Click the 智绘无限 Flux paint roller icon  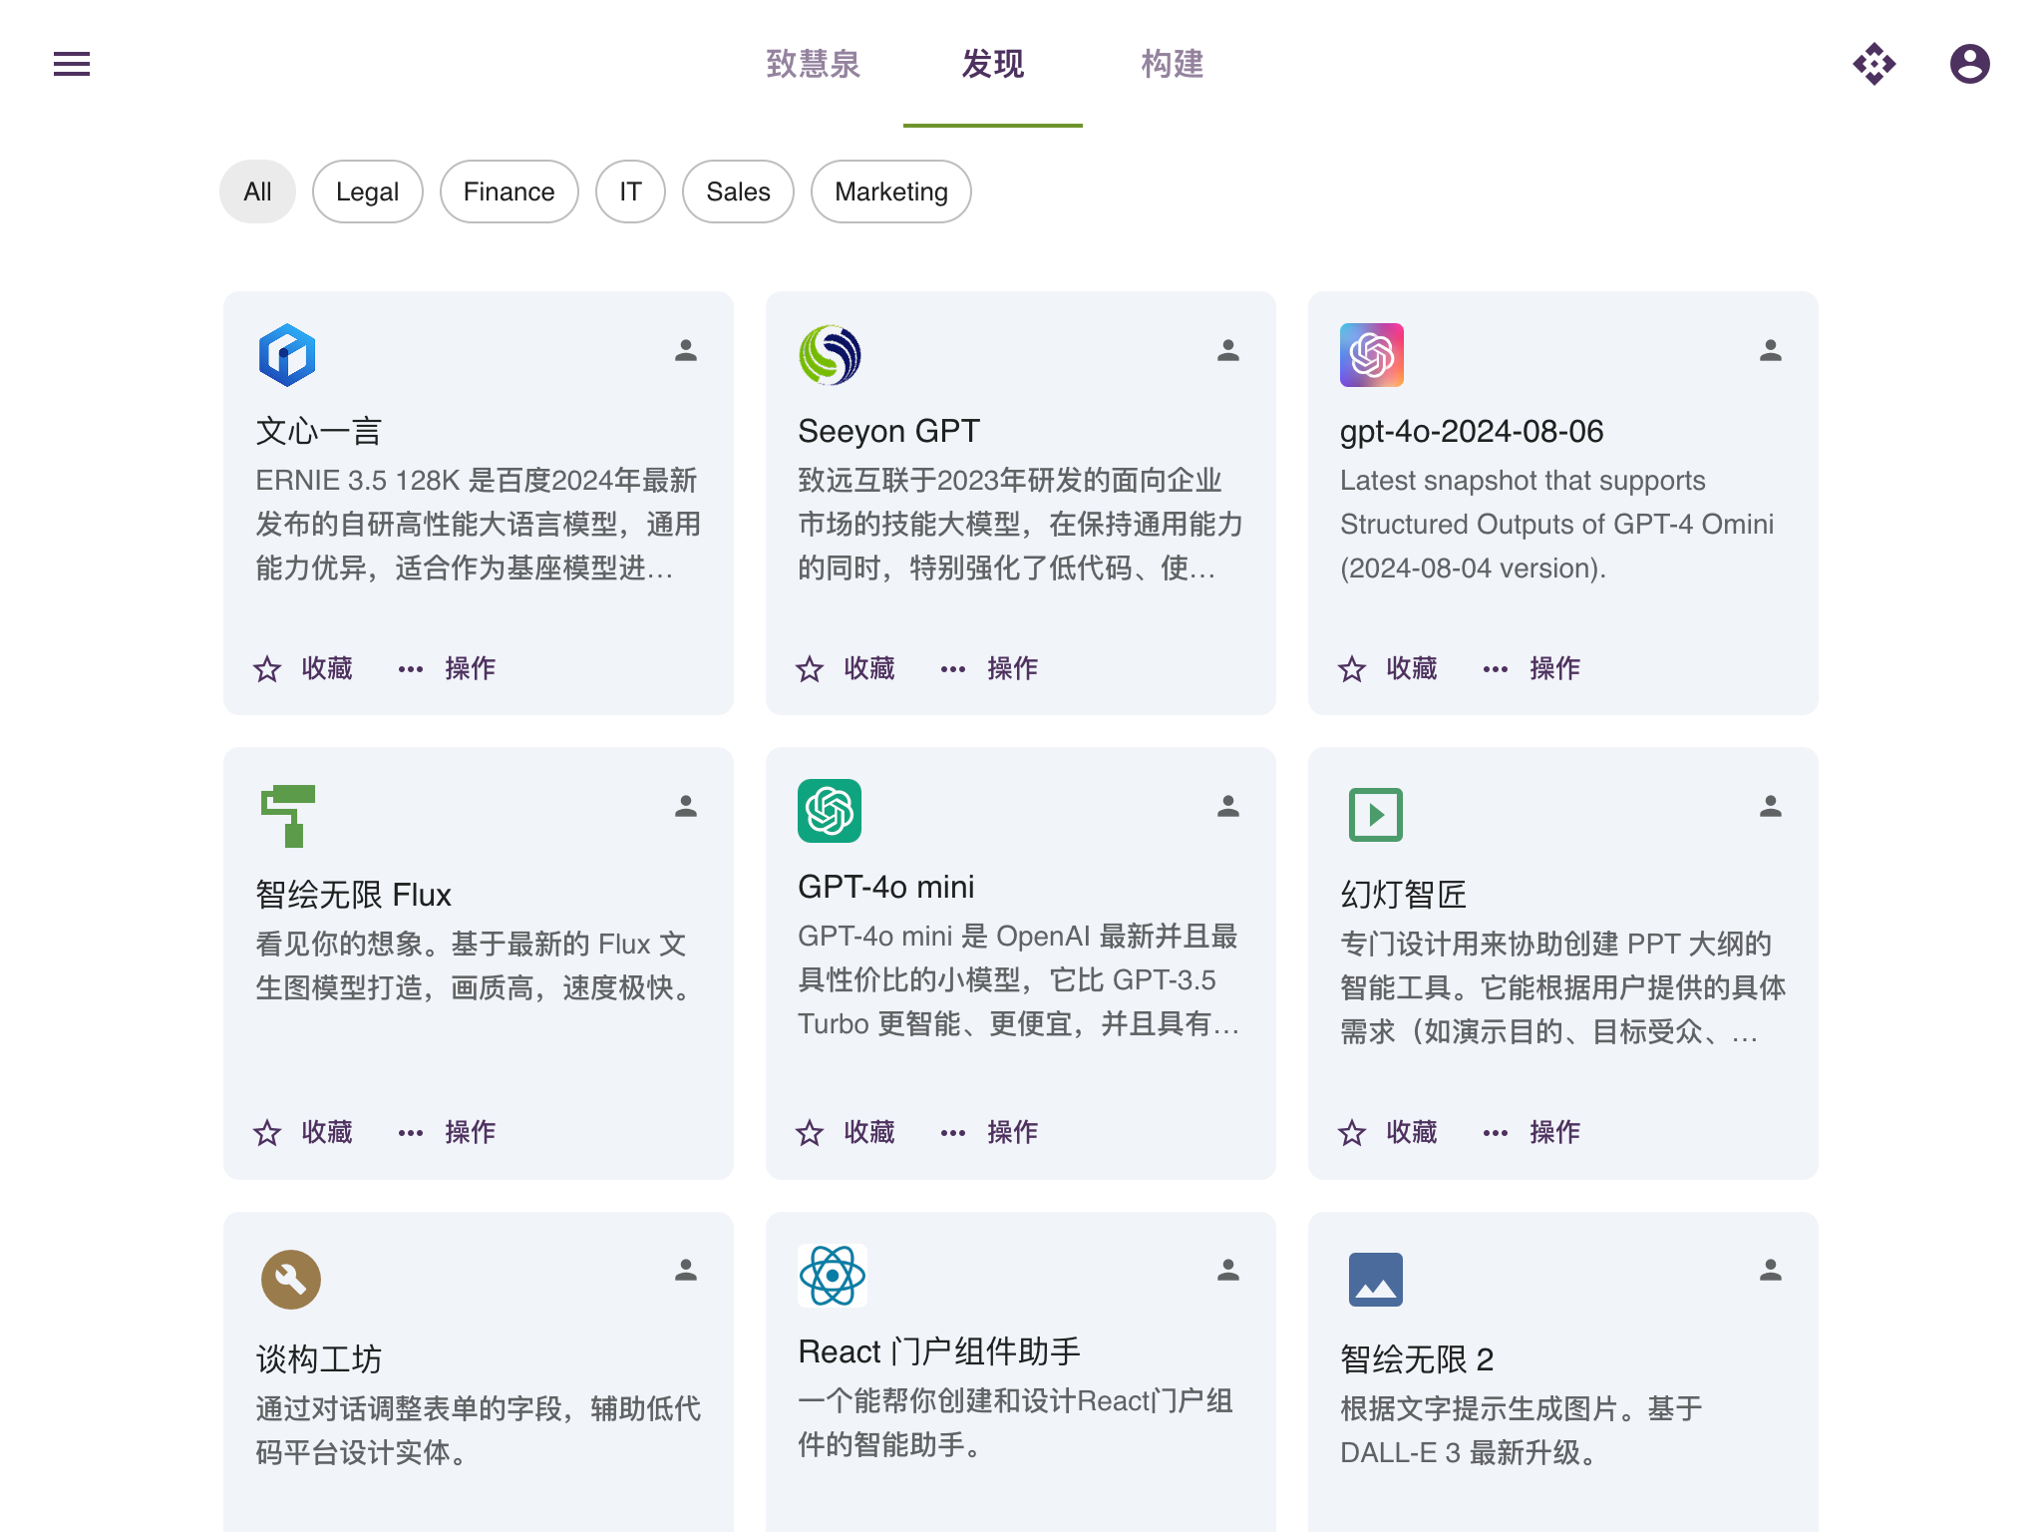pyautogui.click(x=287, y=816)
